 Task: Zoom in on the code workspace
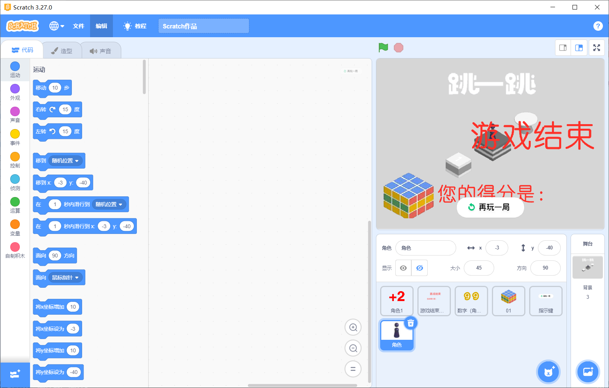click(x=353, y=327)
